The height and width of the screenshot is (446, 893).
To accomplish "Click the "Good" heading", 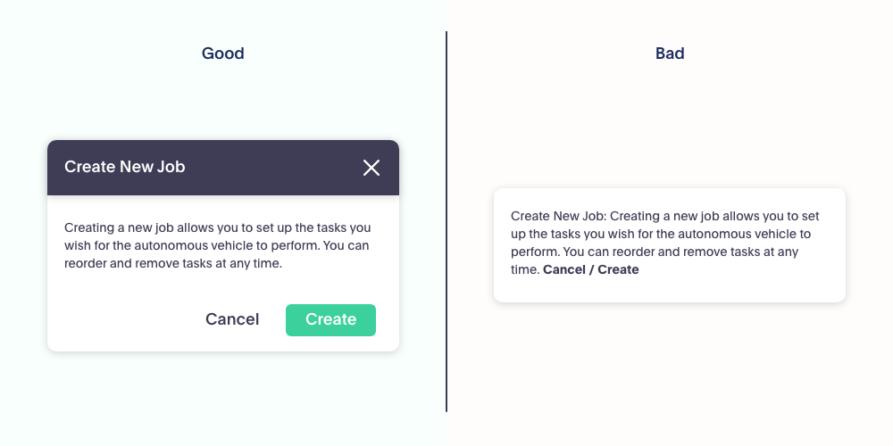I will (223, 54).
